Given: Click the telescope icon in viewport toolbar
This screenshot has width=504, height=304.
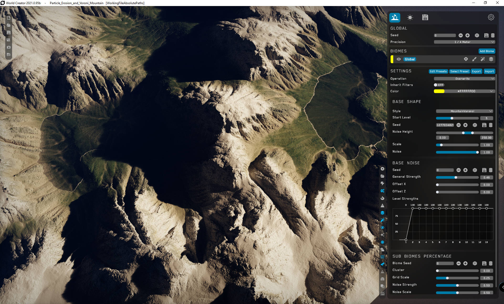Looking at the screenshot, I should coord(382,264).
